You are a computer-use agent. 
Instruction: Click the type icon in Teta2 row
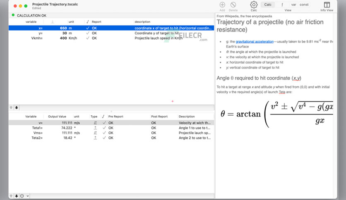click(95, 138)
